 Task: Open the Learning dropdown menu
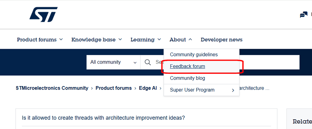146,40
